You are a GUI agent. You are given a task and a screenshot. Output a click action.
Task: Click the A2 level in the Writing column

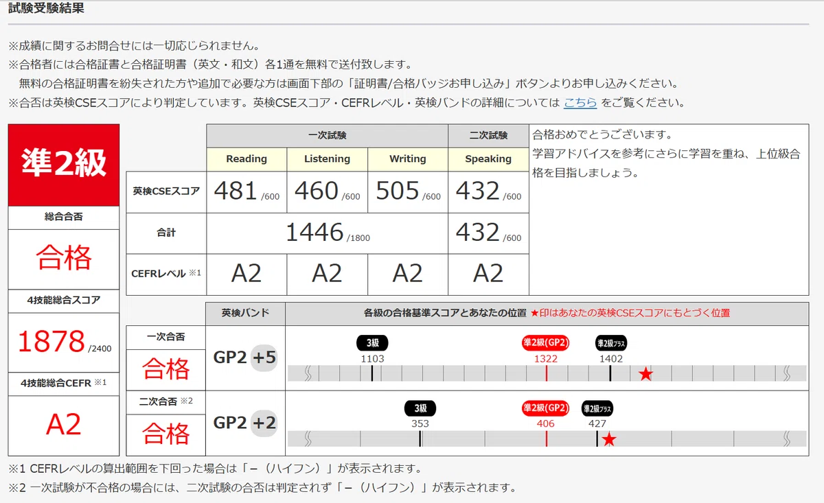(408, 274)
